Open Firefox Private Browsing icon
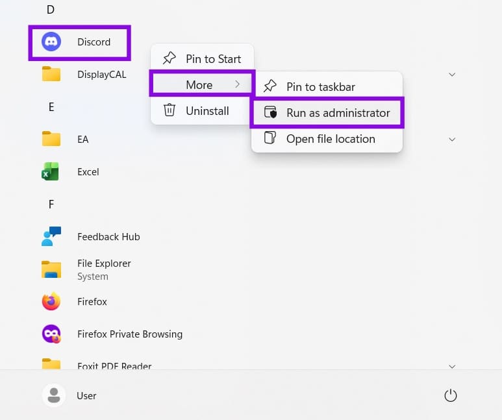 [x=51, y=334]
